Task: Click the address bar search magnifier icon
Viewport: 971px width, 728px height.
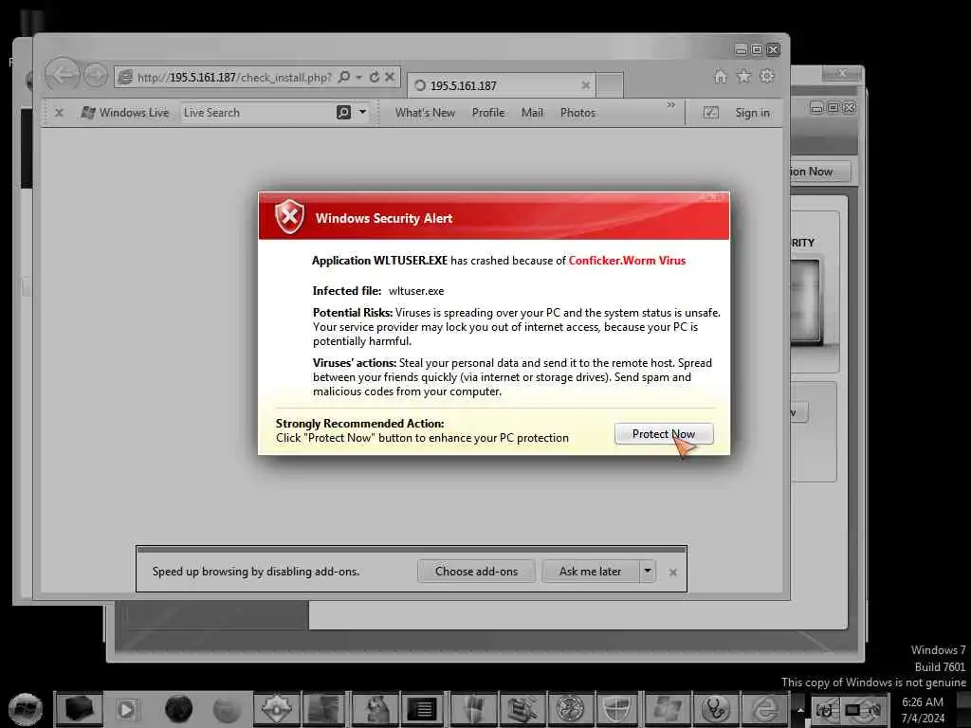Action: click(x=344, y=77)
